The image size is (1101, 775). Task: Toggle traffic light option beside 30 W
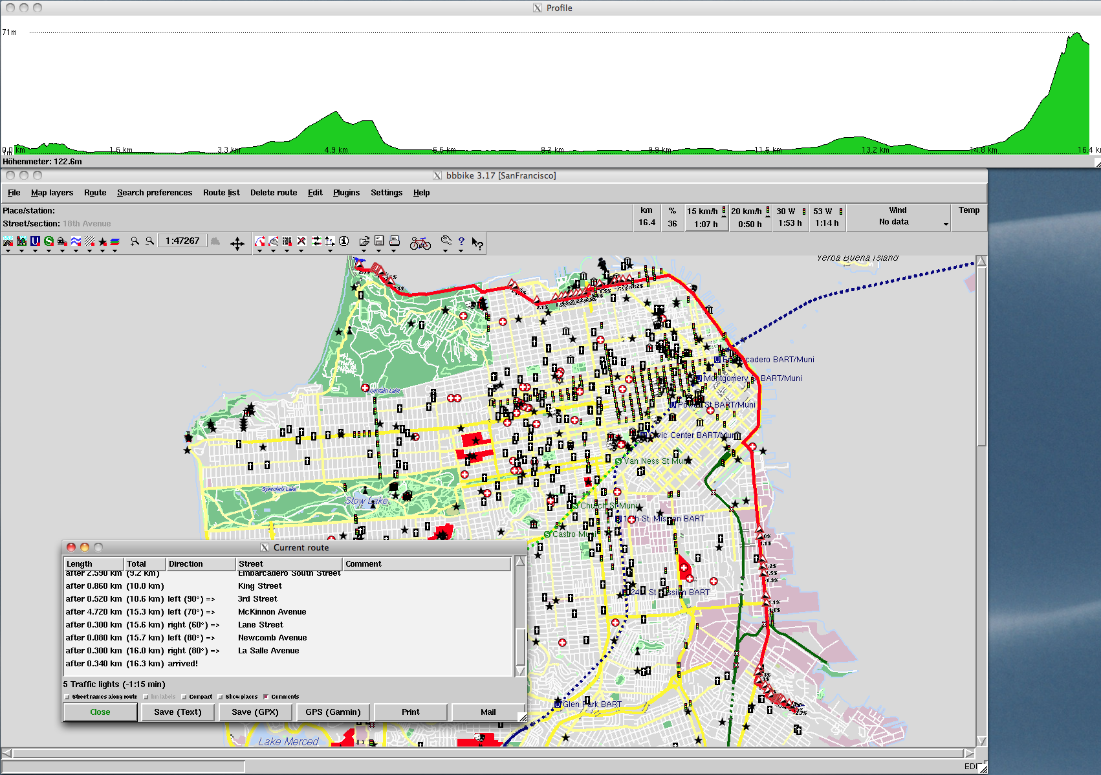(804, 212)
